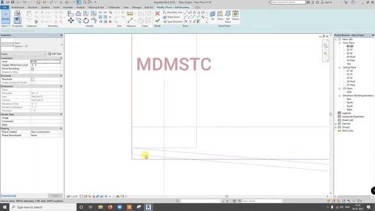The image size is (375, 211).
Task: Select the Slope Arrow tool
Action: pyautogui.click(x=172, y=17)
